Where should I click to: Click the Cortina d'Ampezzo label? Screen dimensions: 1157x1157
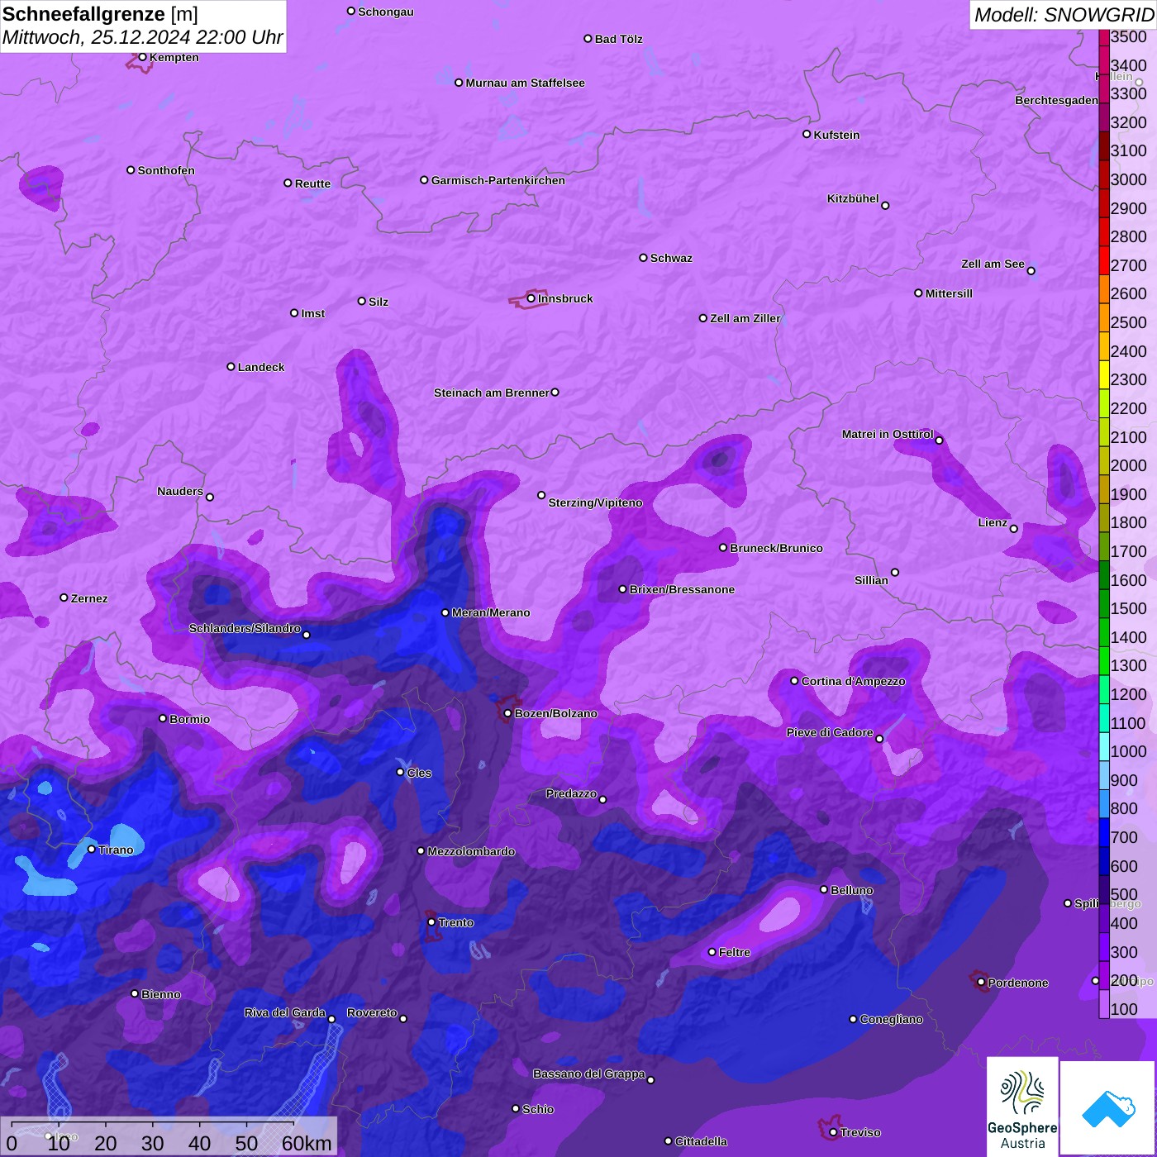853,681
